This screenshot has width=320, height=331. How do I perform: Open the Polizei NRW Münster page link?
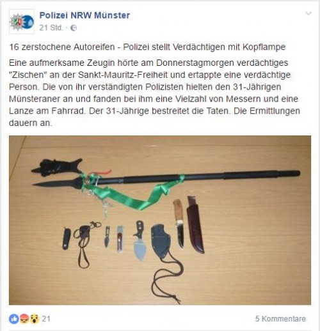click(84, 15)
